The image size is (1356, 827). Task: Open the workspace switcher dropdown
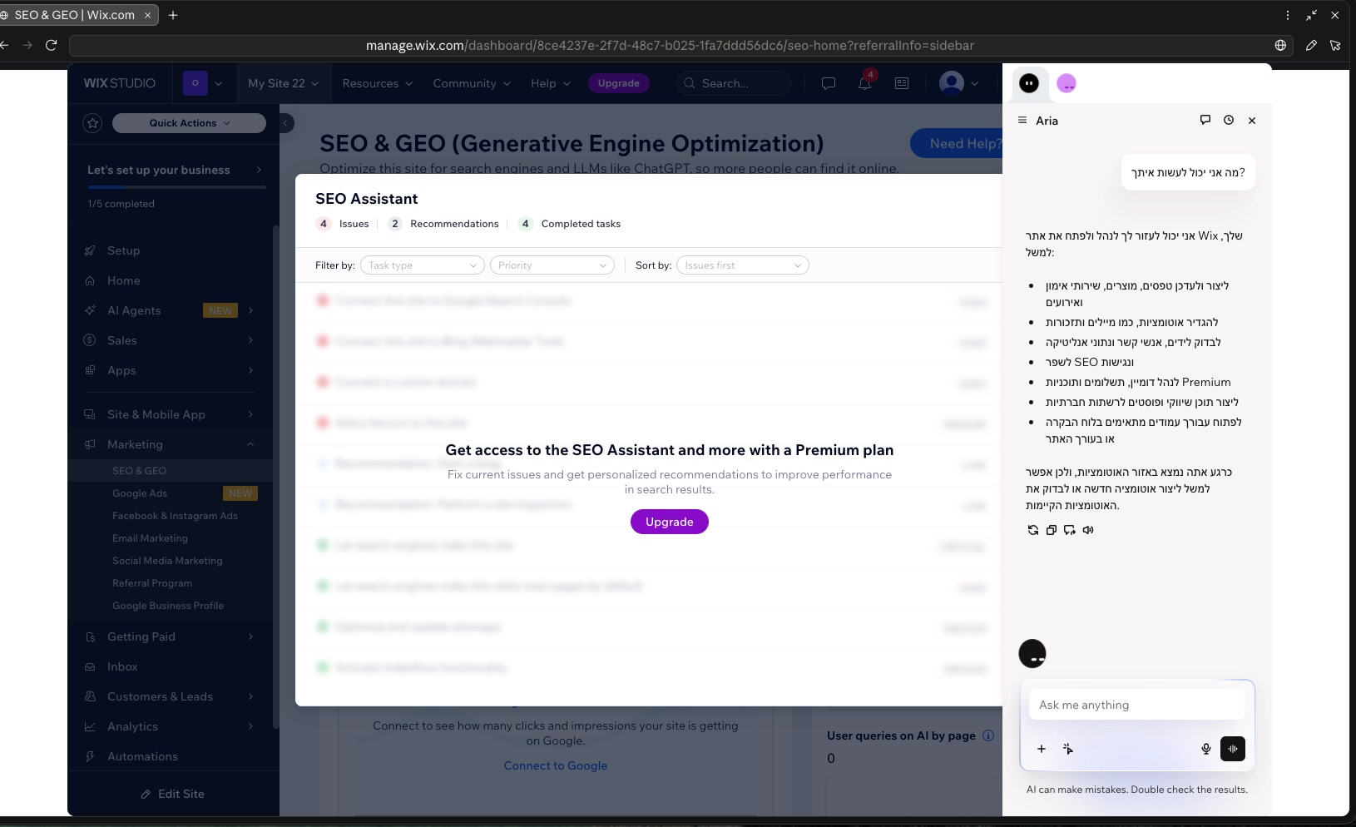[203, 83]
